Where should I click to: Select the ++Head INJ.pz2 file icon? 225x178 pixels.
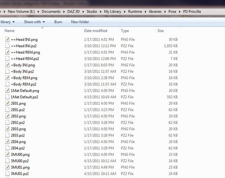point(7,46)
